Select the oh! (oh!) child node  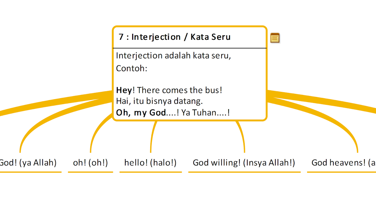tap(91, 163)
